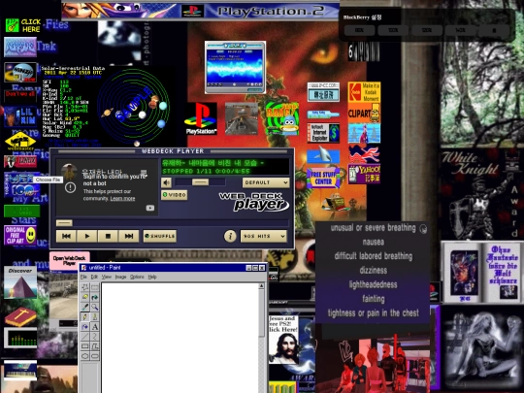This screenshot has height=393, width=524.
Task: Open the yellow Webmaster diamond badge
Action: tap(20, 141)
